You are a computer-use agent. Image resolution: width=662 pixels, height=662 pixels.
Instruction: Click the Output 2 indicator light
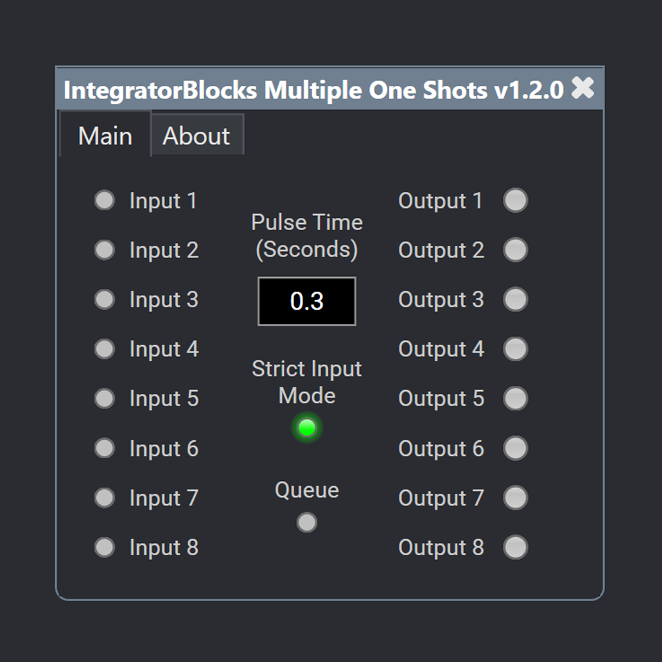click(x=515, y=250)
